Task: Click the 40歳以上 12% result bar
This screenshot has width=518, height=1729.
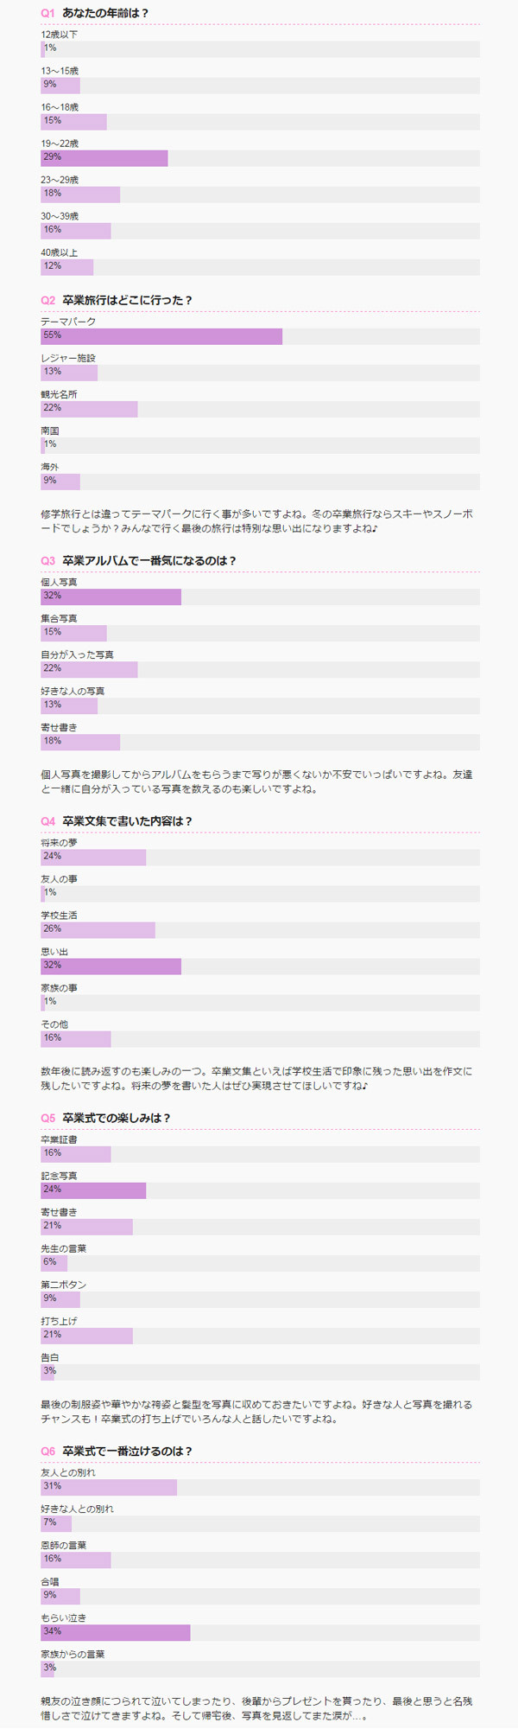Action: click(x=66, y=266)
